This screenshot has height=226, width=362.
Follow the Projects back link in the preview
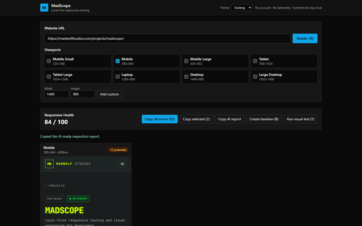(x=55, y=186)
